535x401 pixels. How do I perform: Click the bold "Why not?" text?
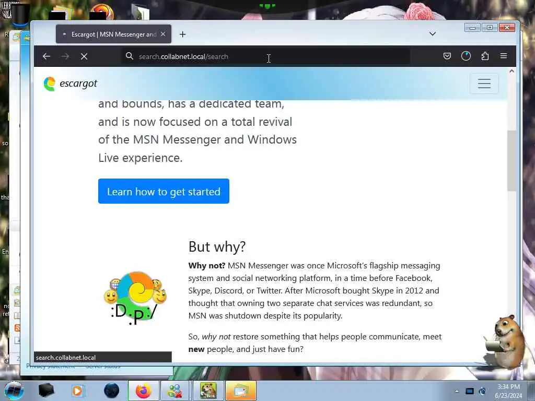tap(207, 266)
